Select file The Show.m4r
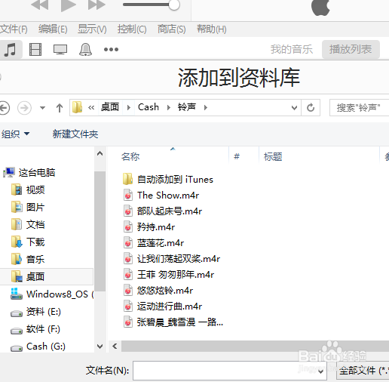The height and width of the screenshot is (382, 389). 161,196
